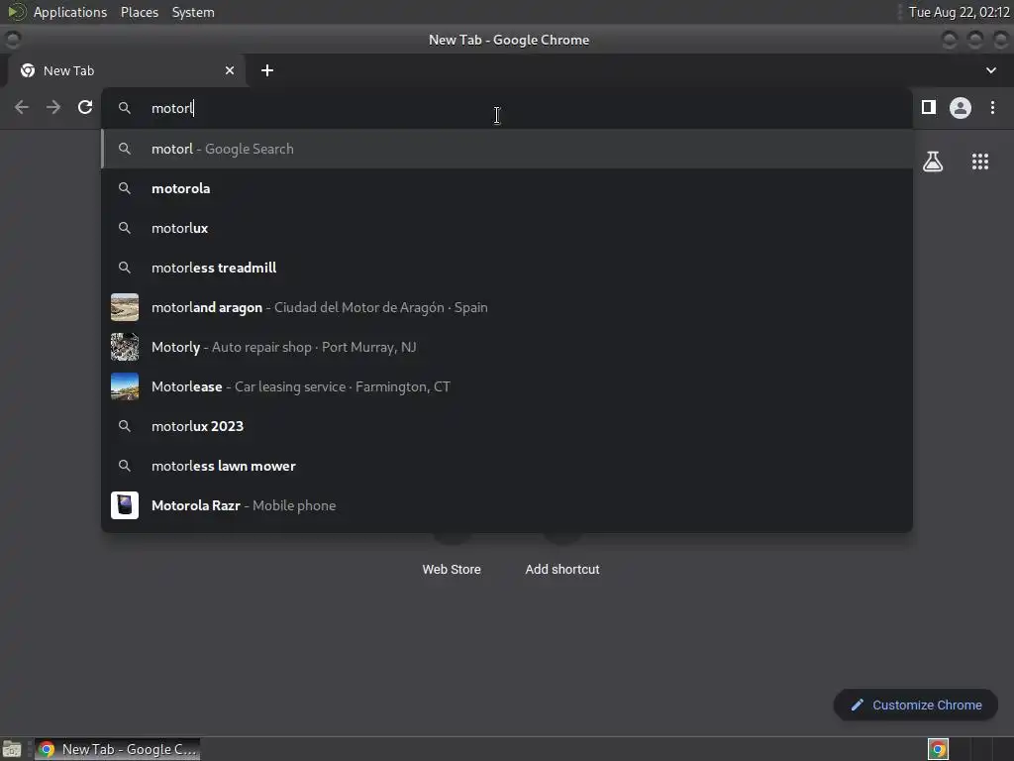
Task: Click the motorland aragon thumbnail image
Action: (125, 307)
